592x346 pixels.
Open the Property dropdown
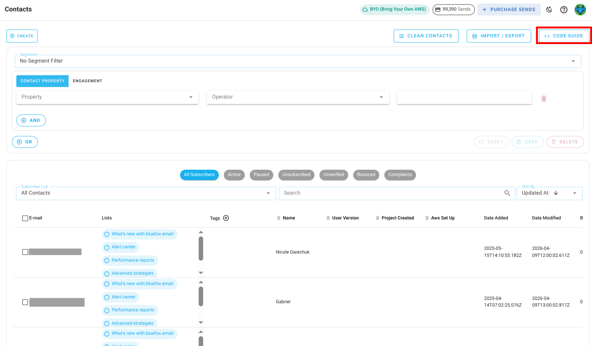108,97
